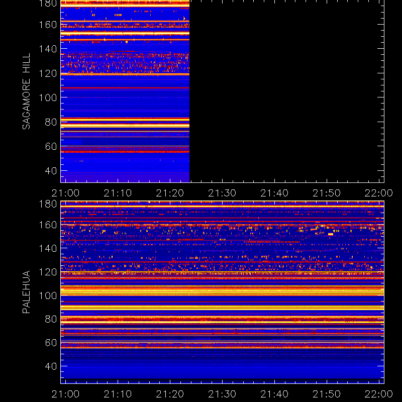Screen dimensions: 402x402
Task: Select the 100 tick label on Sagamore Hill plot
Action: (48, 97)
